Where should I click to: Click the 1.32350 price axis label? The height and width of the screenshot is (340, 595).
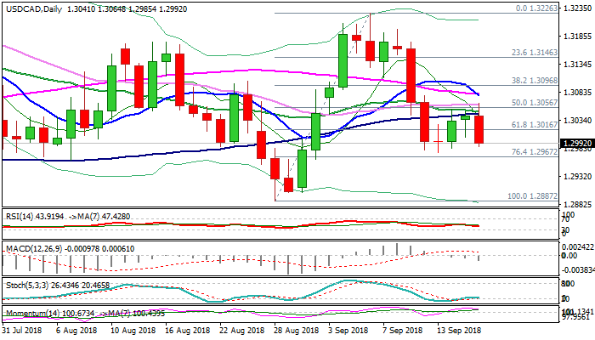[578, 8]
